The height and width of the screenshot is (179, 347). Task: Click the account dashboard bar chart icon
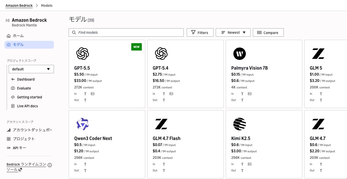pos(9,130)
